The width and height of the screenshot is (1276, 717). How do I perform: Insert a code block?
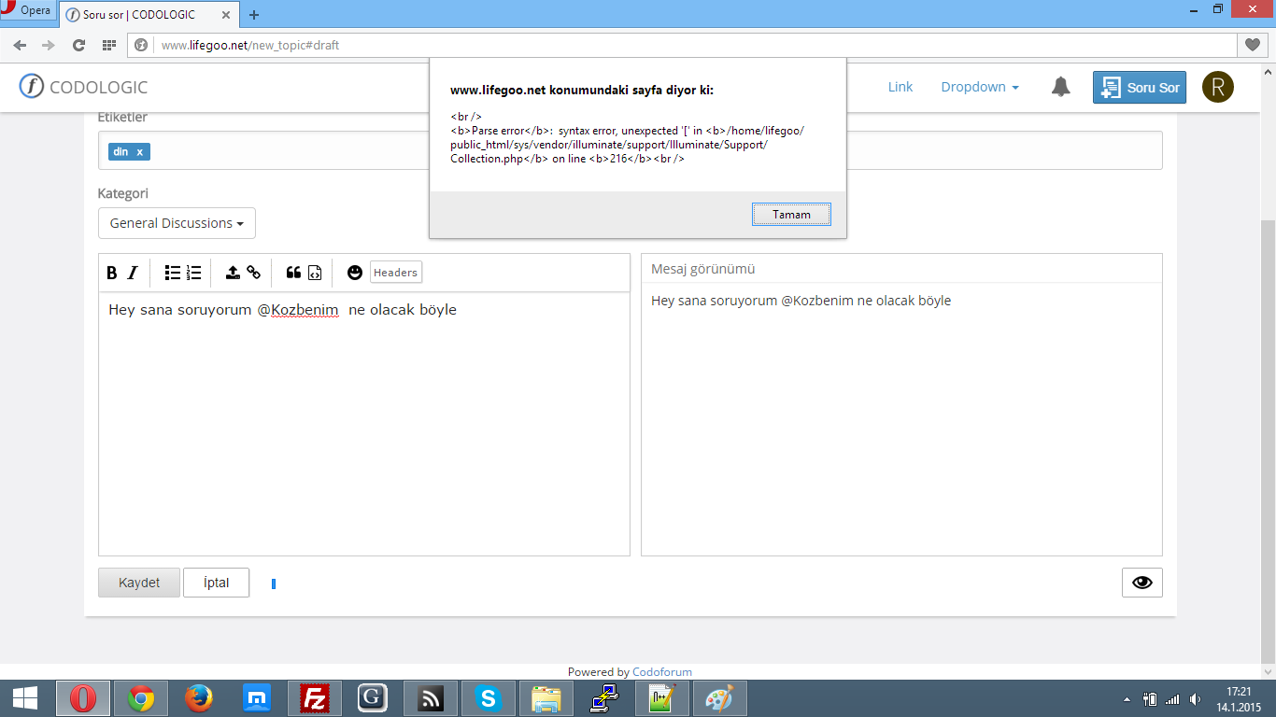pos(315,273)
